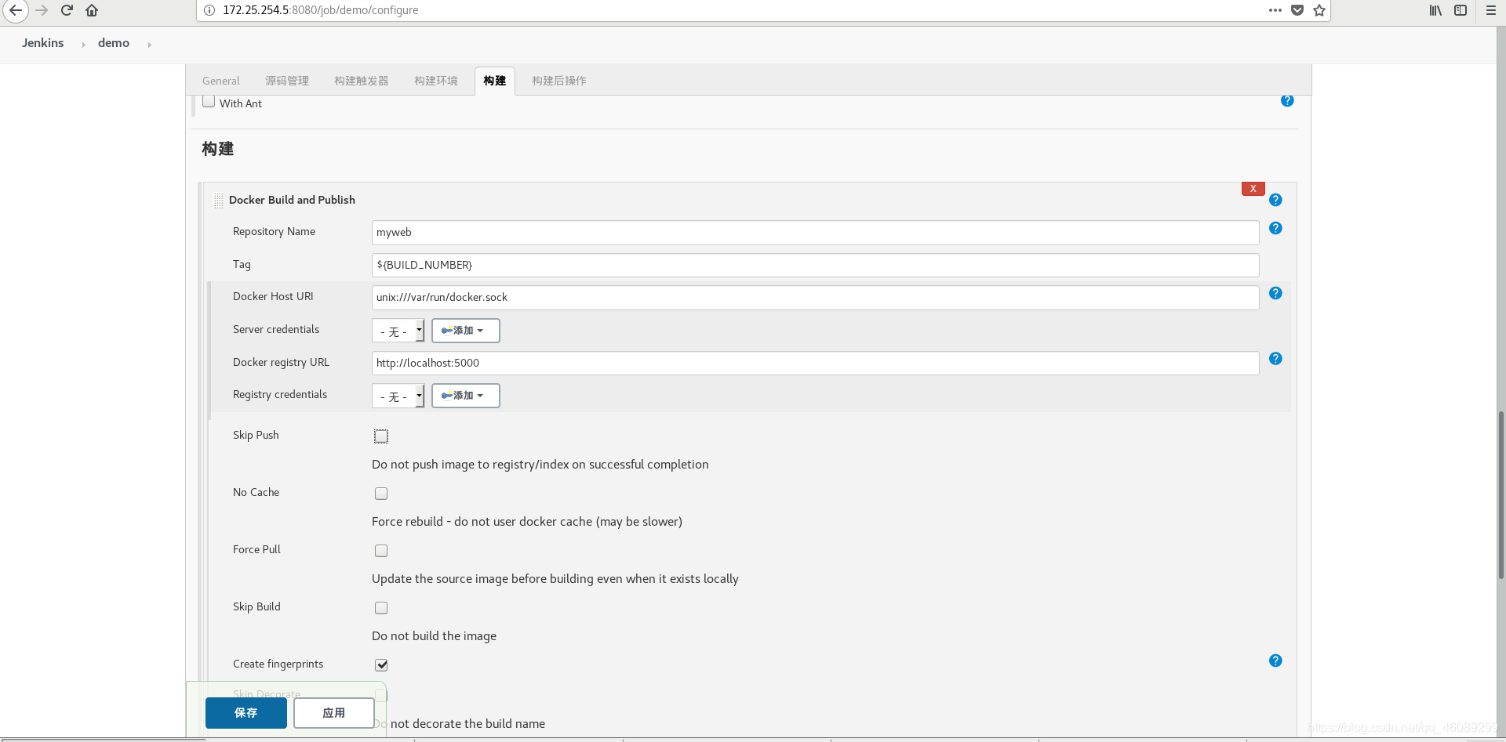Open the demo breadcrumb link
The width and height of the screenshot is (1506, 742).
pos(114,43)
